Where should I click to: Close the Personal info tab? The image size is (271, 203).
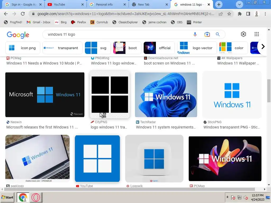pos(125,4)
